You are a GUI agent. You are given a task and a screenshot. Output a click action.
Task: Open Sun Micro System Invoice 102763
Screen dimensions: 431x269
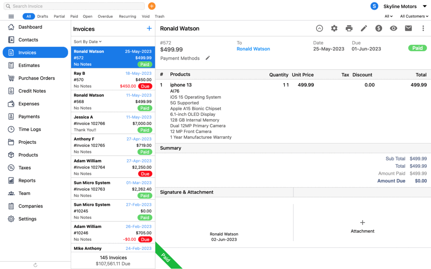(x=113, y=189)
